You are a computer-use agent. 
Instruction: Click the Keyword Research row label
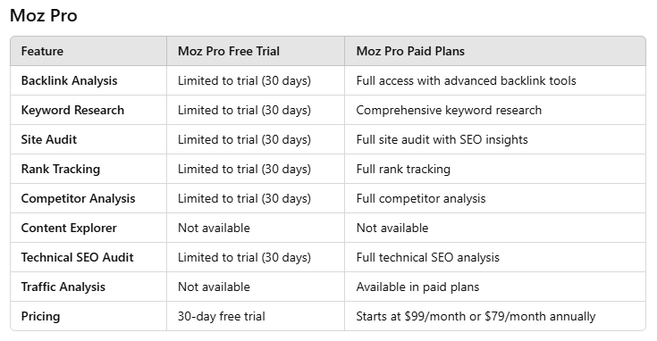[x=72, y=110]
